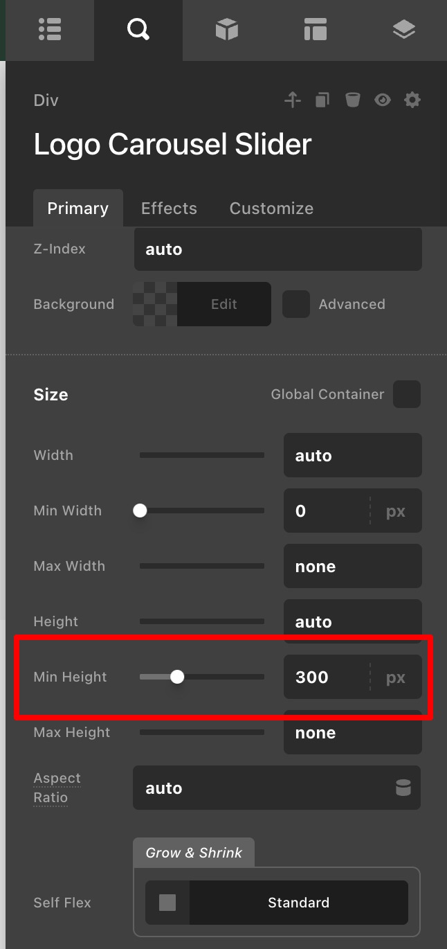Click the Z-Index input field
This screenshot has height=949, width=447.
[277, 249]
